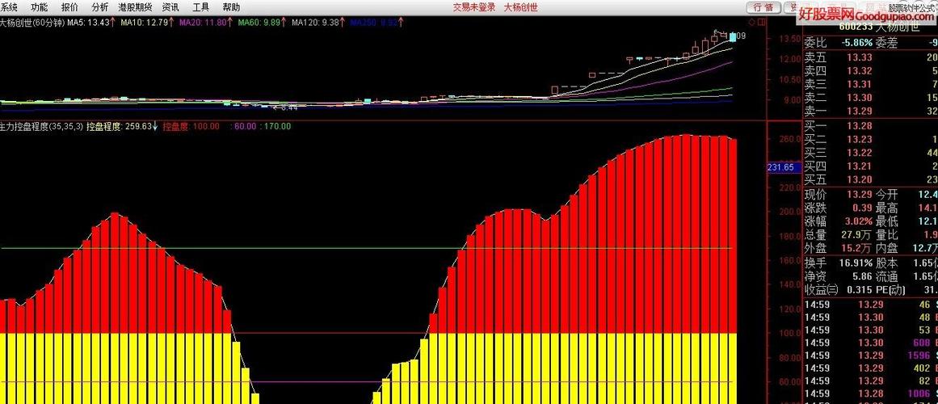Select the 卖五 13.33 ask row
The image size is (938, 404).
point(870,57)
